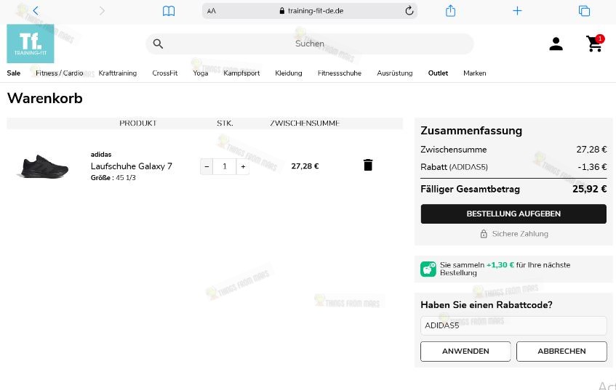Click the Training-Fit logo
The width and height of the screenshot is (616, 390).
coord(31,44)
